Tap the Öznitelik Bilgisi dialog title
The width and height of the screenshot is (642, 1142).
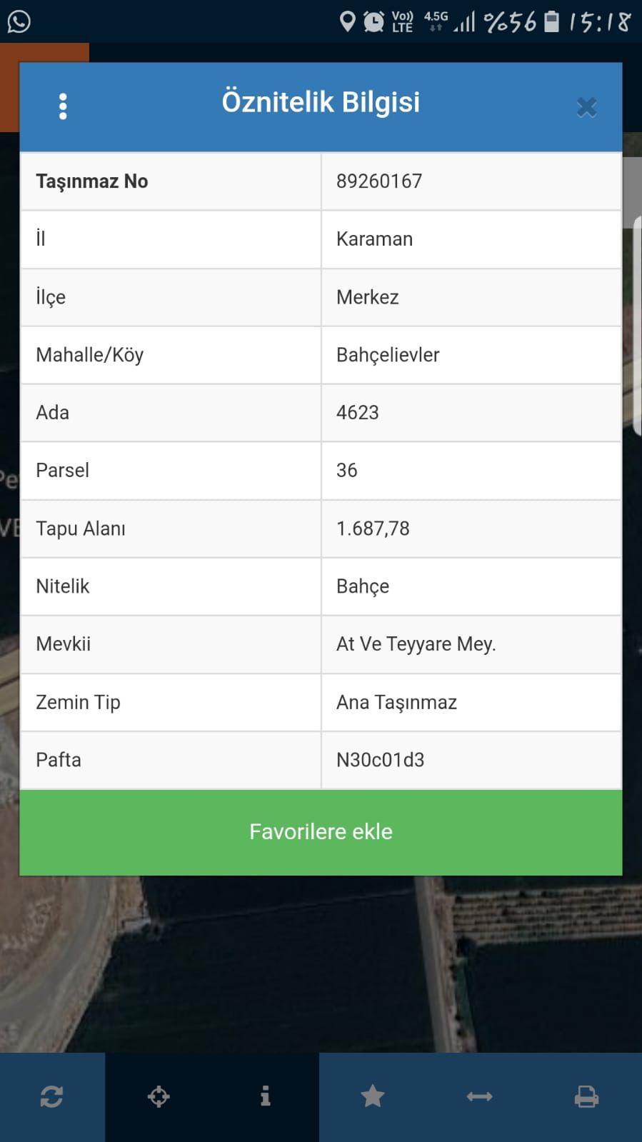[x=321, y=102]
